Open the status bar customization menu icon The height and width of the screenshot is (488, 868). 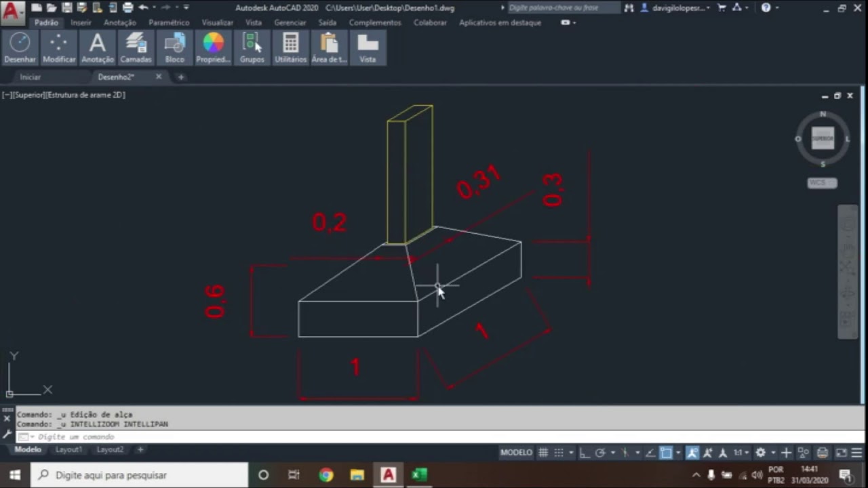pos(856,453)
